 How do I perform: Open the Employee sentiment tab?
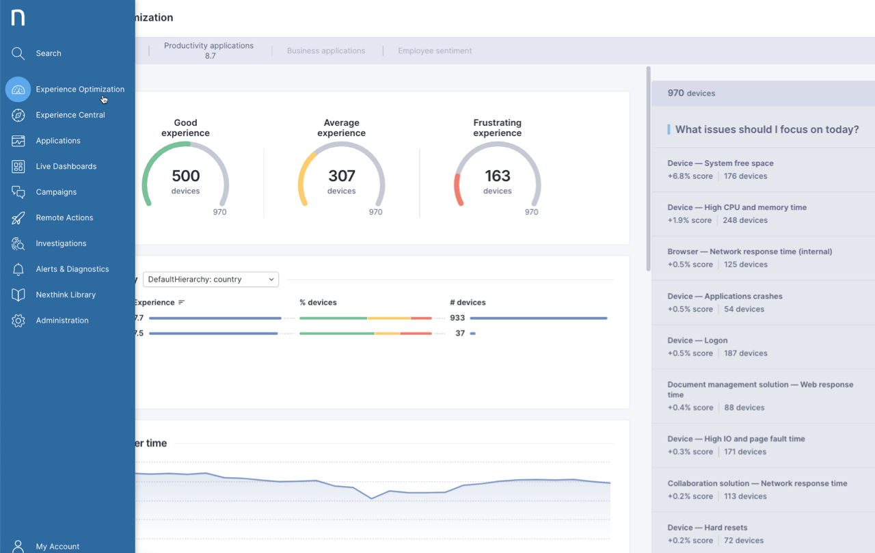coord(435,51)
